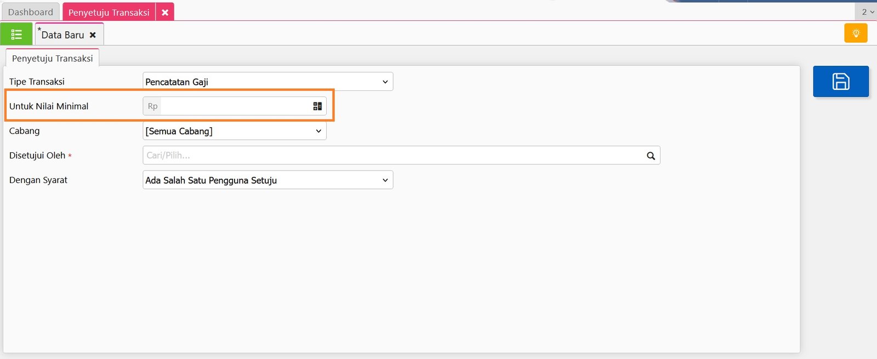Select the Data Baru tab
Image resolution: width=877 pixels, height=359 pixels.
pyautogui.click(x=62, y=35)
